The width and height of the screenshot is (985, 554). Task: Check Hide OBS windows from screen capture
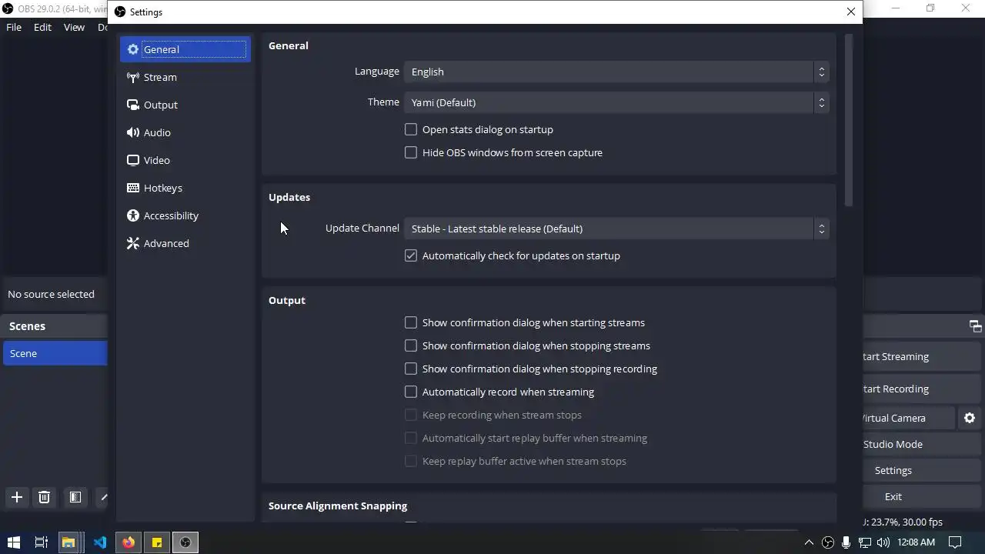tap(411, 152)
